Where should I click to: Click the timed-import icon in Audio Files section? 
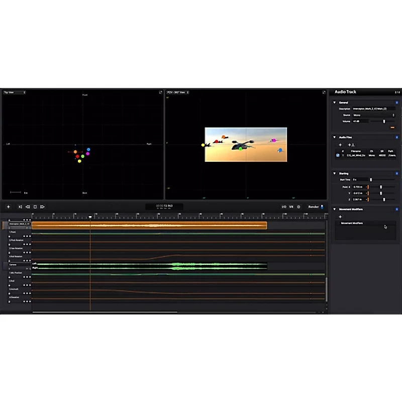[x=351, y=144]
